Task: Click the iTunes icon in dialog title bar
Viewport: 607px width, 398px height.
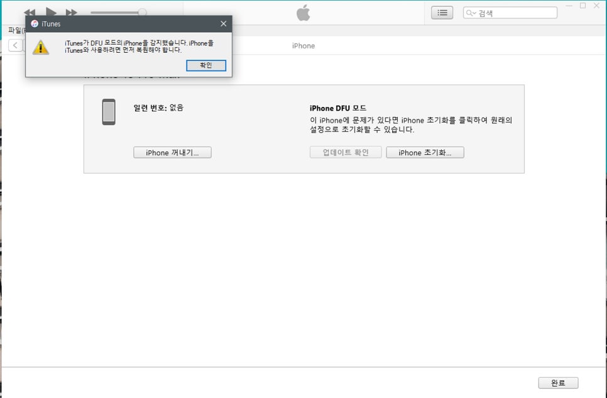Action: click(x=35, y=24)
